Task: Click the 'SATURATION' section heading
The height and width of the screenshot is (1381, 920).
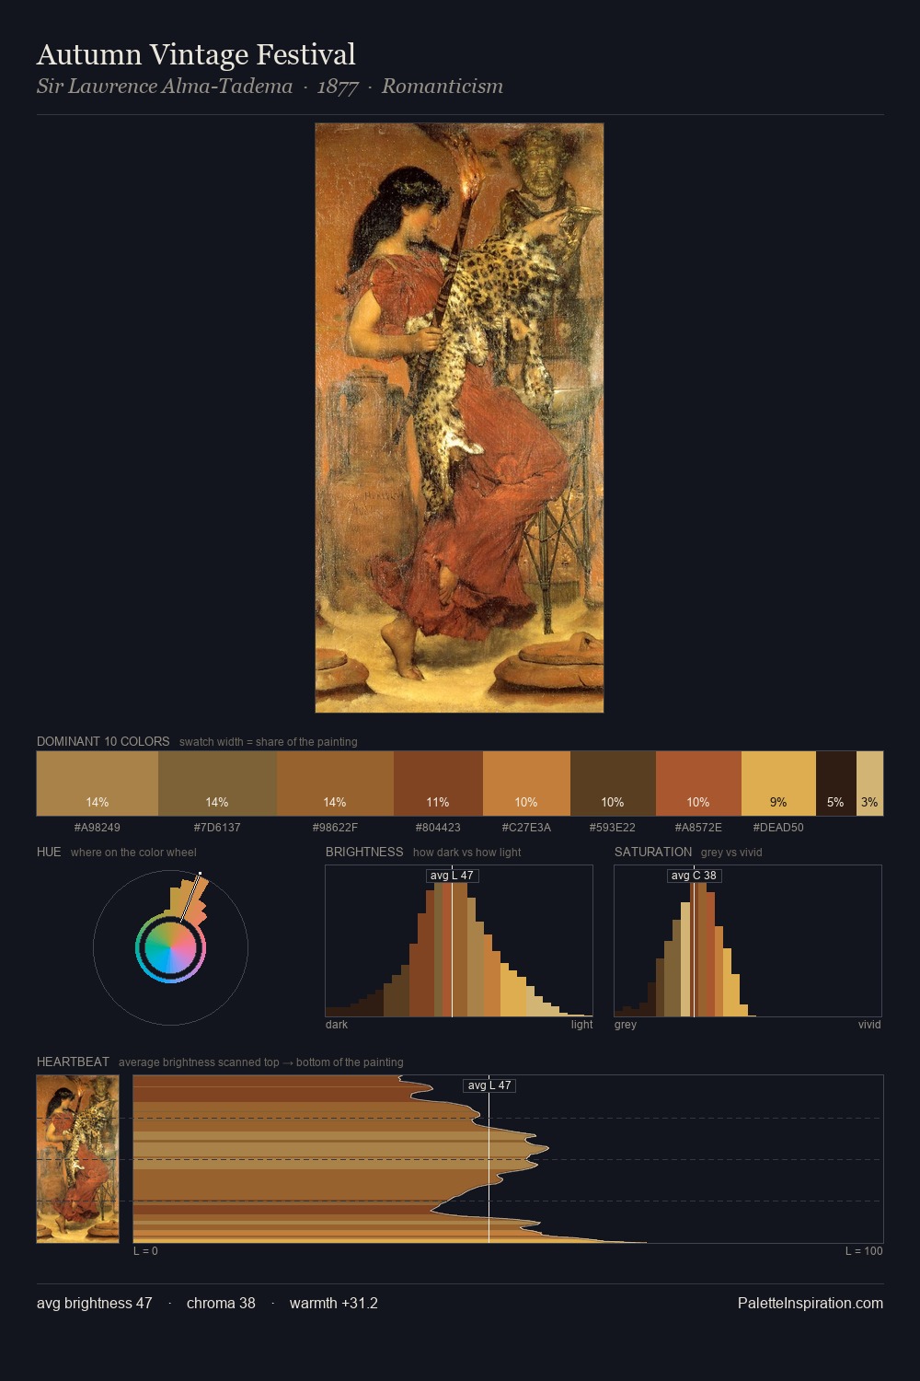Action: (x=653, y=852)
